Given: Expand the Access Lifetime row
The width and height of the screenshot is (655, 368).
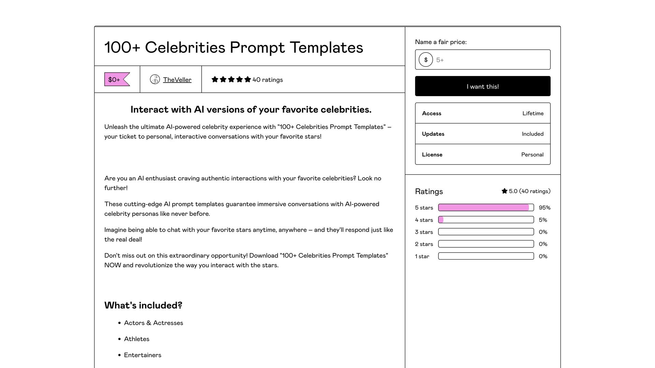Looking at the screenshot, I should [482, 113].
